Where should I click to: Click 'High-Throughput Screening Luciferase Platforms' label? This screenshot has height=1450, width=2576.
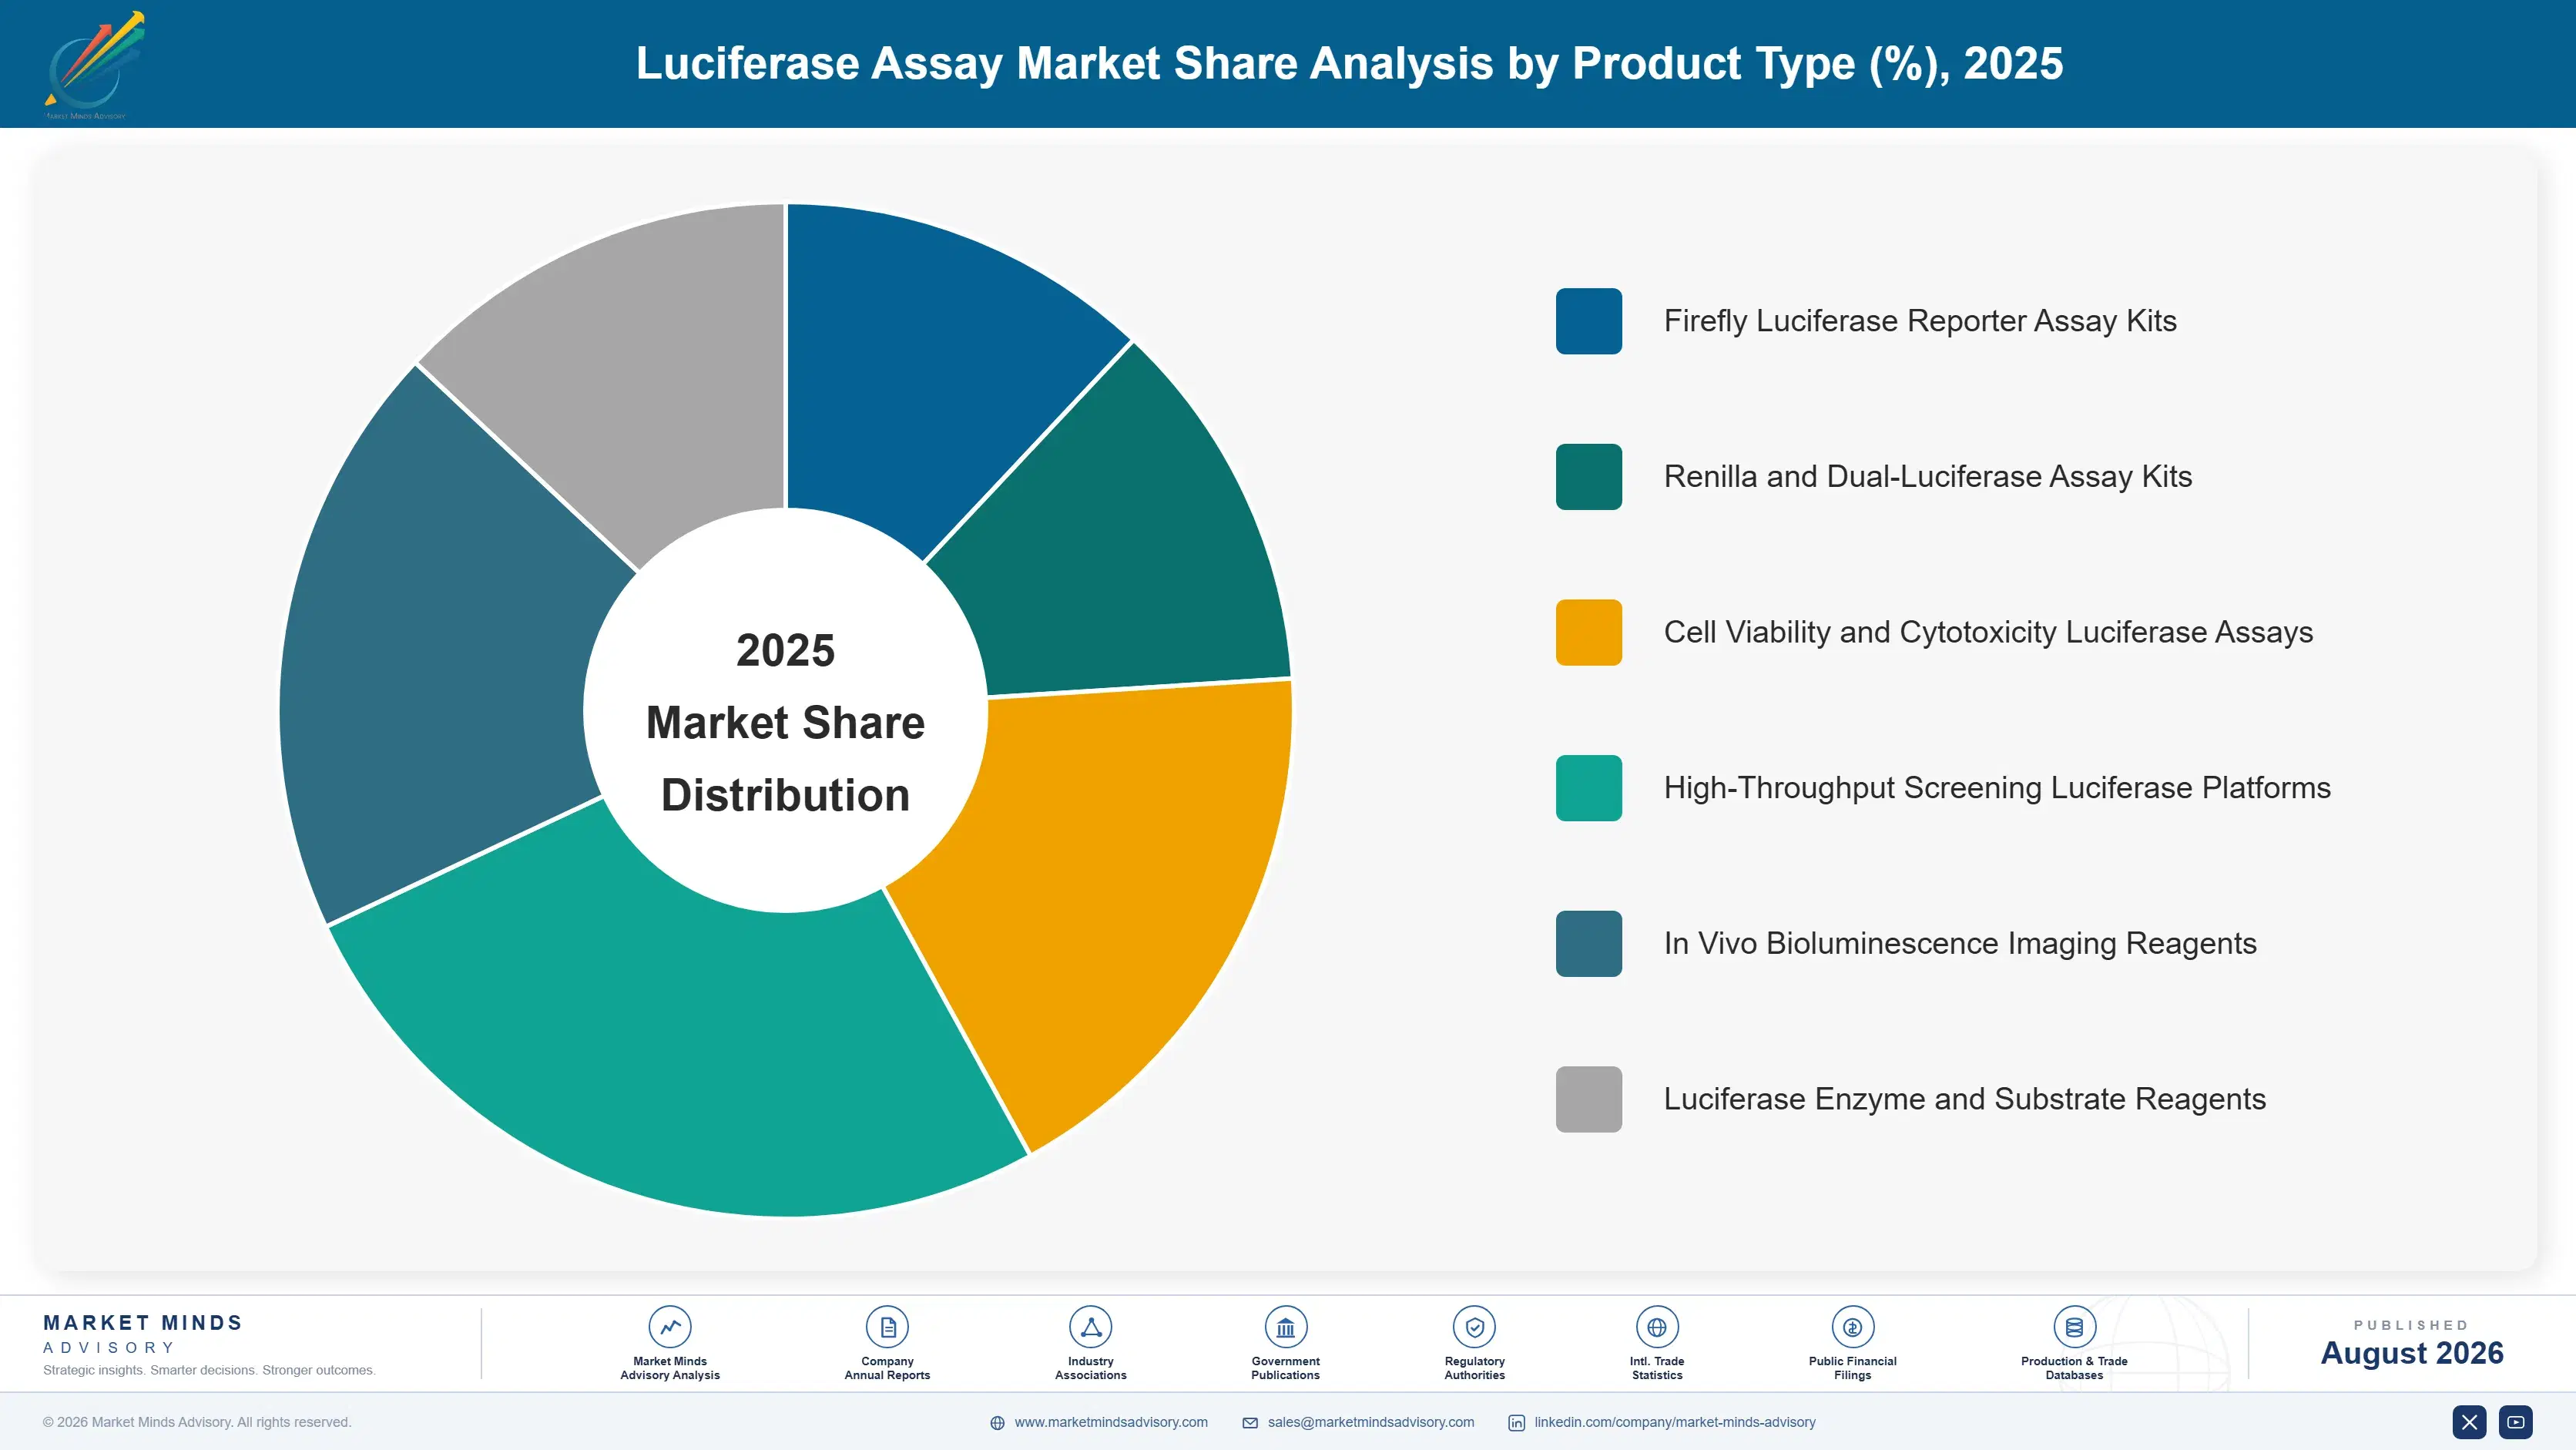[1997, 788]
